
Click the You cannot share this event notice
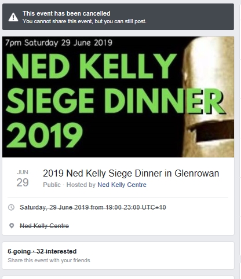(x=85, y=21)
